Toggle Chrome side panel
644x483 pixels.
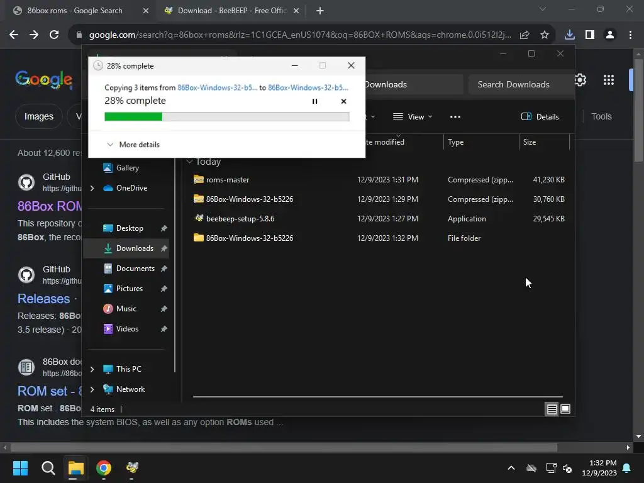(590, 35)
